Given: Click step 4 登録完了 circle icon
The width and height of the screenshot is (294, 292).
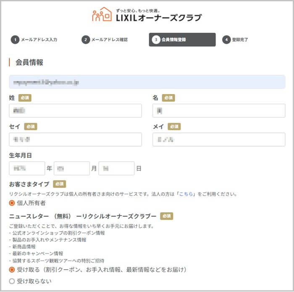Looking at the screenshot, I should [227, 40].
